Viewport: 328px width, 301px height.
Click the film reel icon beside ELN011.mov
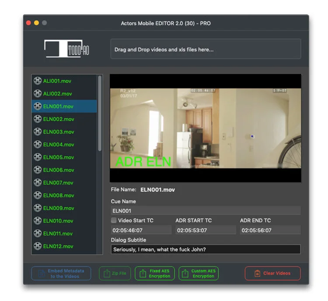[38, 233]
